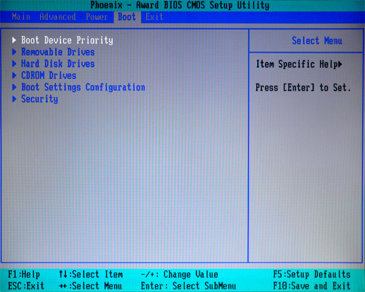
Task: Open Hard Disk Drives submenu
Action: [58, 64]
